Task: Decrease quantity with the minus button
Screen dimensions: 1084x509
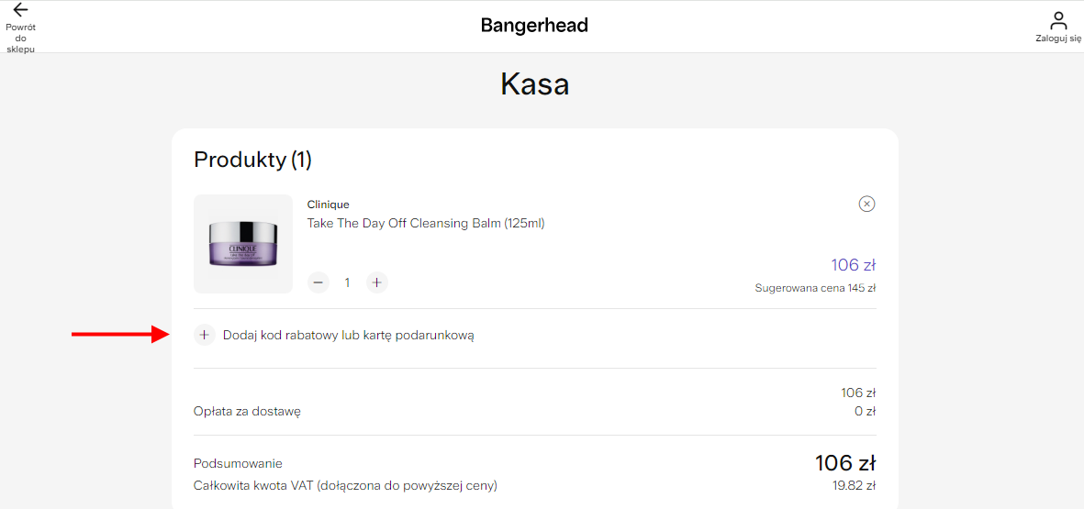Action: 318,282
